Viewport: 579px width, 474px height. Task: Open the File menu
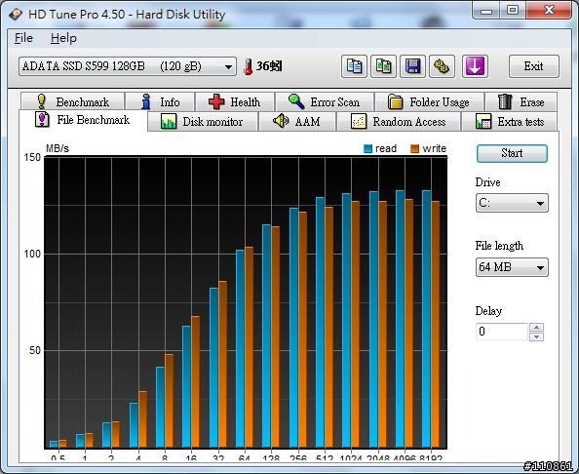point(23,38)
